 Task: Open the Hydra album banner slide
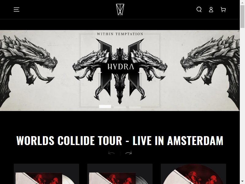point(120,71)
